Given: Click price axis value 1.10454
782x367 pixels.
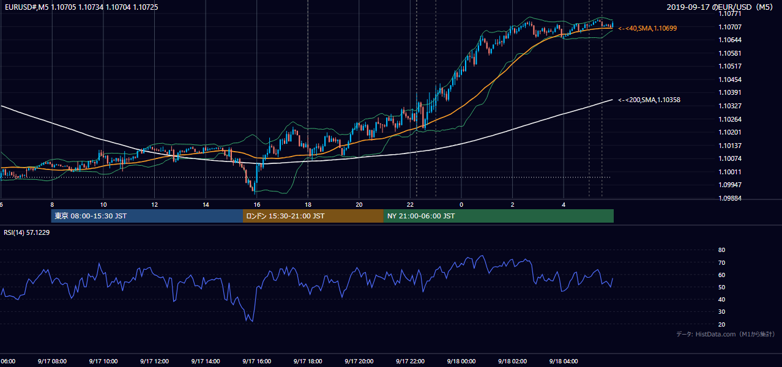Looking at the screenshot, I should tap(729, 80).
